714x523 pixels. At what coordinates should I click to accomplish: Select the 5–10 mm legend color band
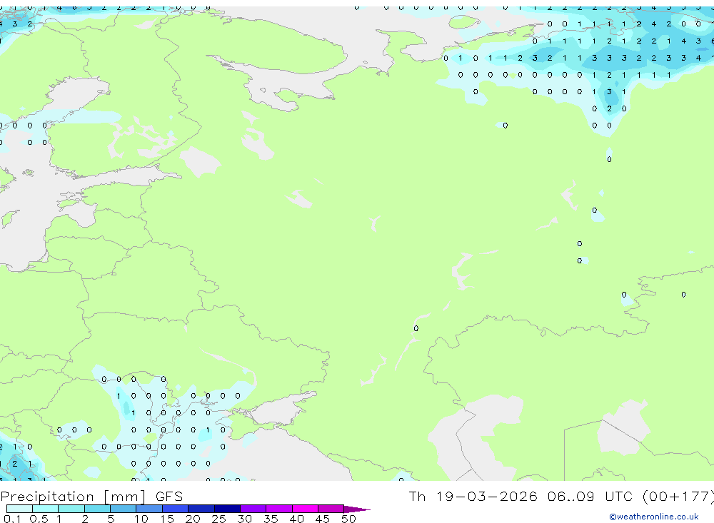click(123, 509)
